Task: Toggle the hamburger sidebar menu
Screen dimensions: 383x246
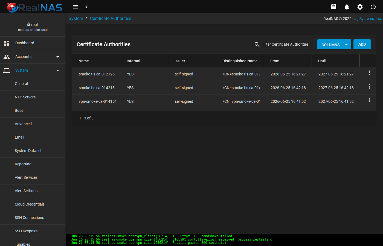Action: (76, 7)
